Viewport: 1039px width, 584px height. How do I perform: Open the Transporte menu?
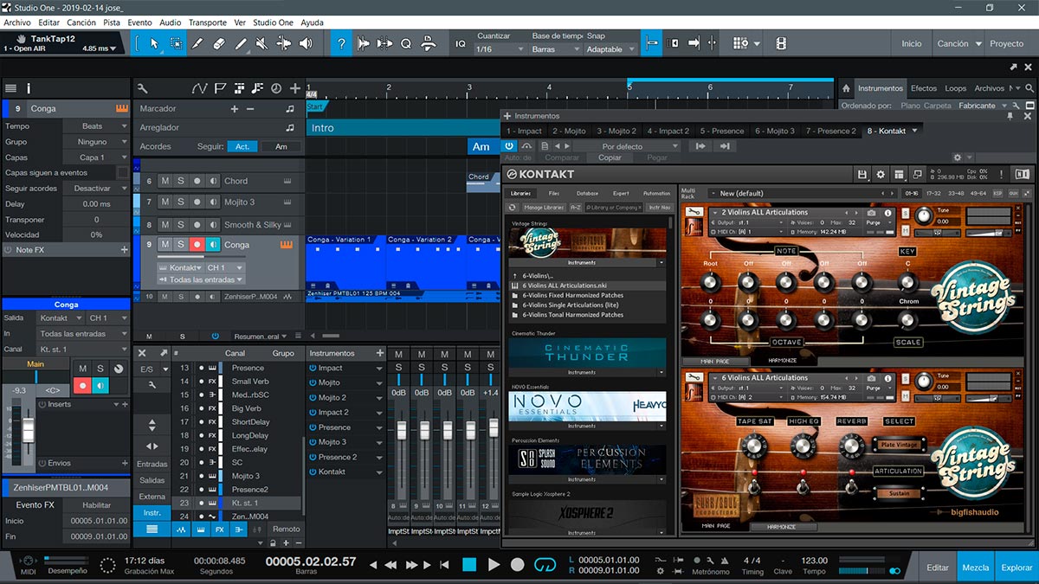tap(208, 22)
